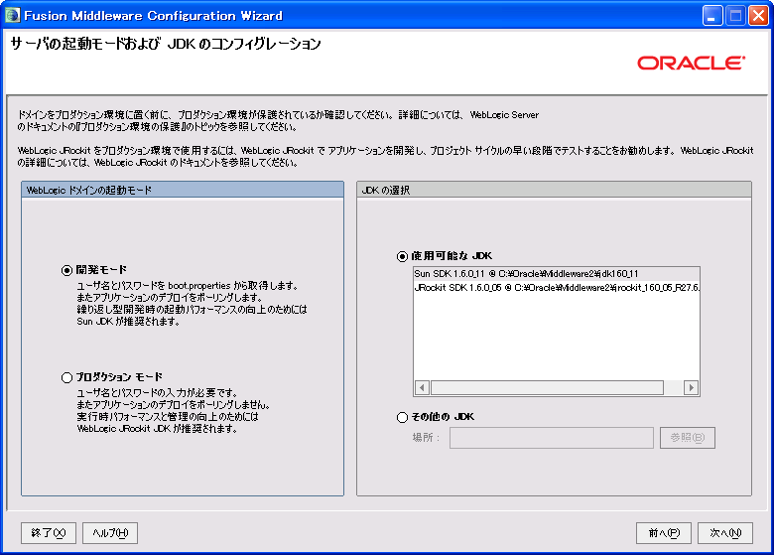This screenshot has width=774, height=555.
Task: Click the JDK list horizontal scrollbar thumb
Action: (547, 387)
